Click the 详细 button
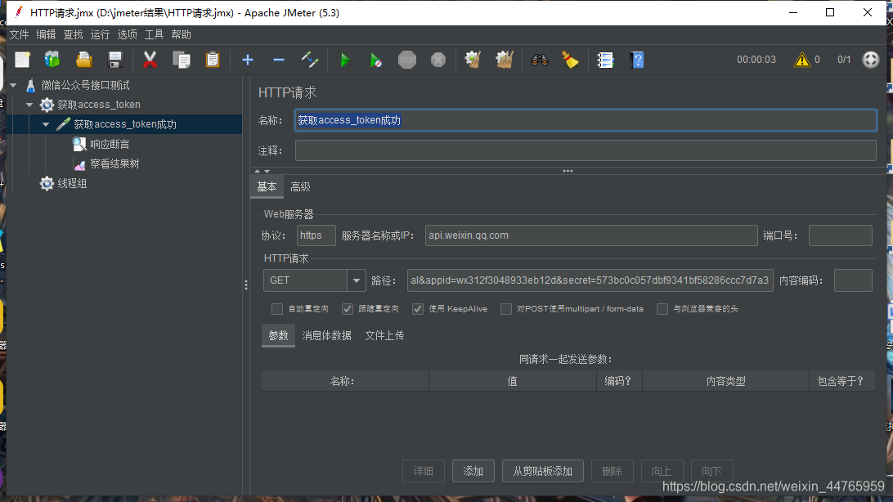893x502 pixels. 423,471
